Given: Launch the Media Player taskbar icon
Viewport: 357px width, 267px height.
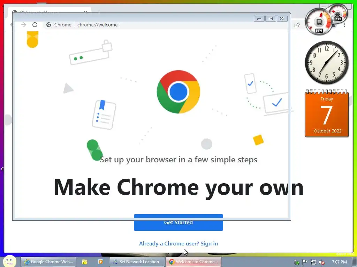Looking at the screenshot, I should 100,262.
